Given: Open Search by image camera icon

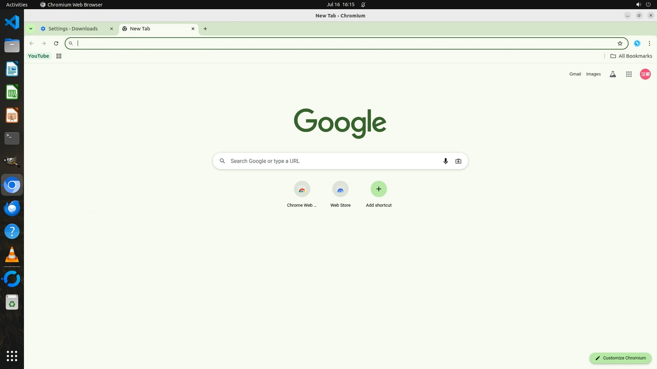Looking at the screenshot, I should [458, 161].
